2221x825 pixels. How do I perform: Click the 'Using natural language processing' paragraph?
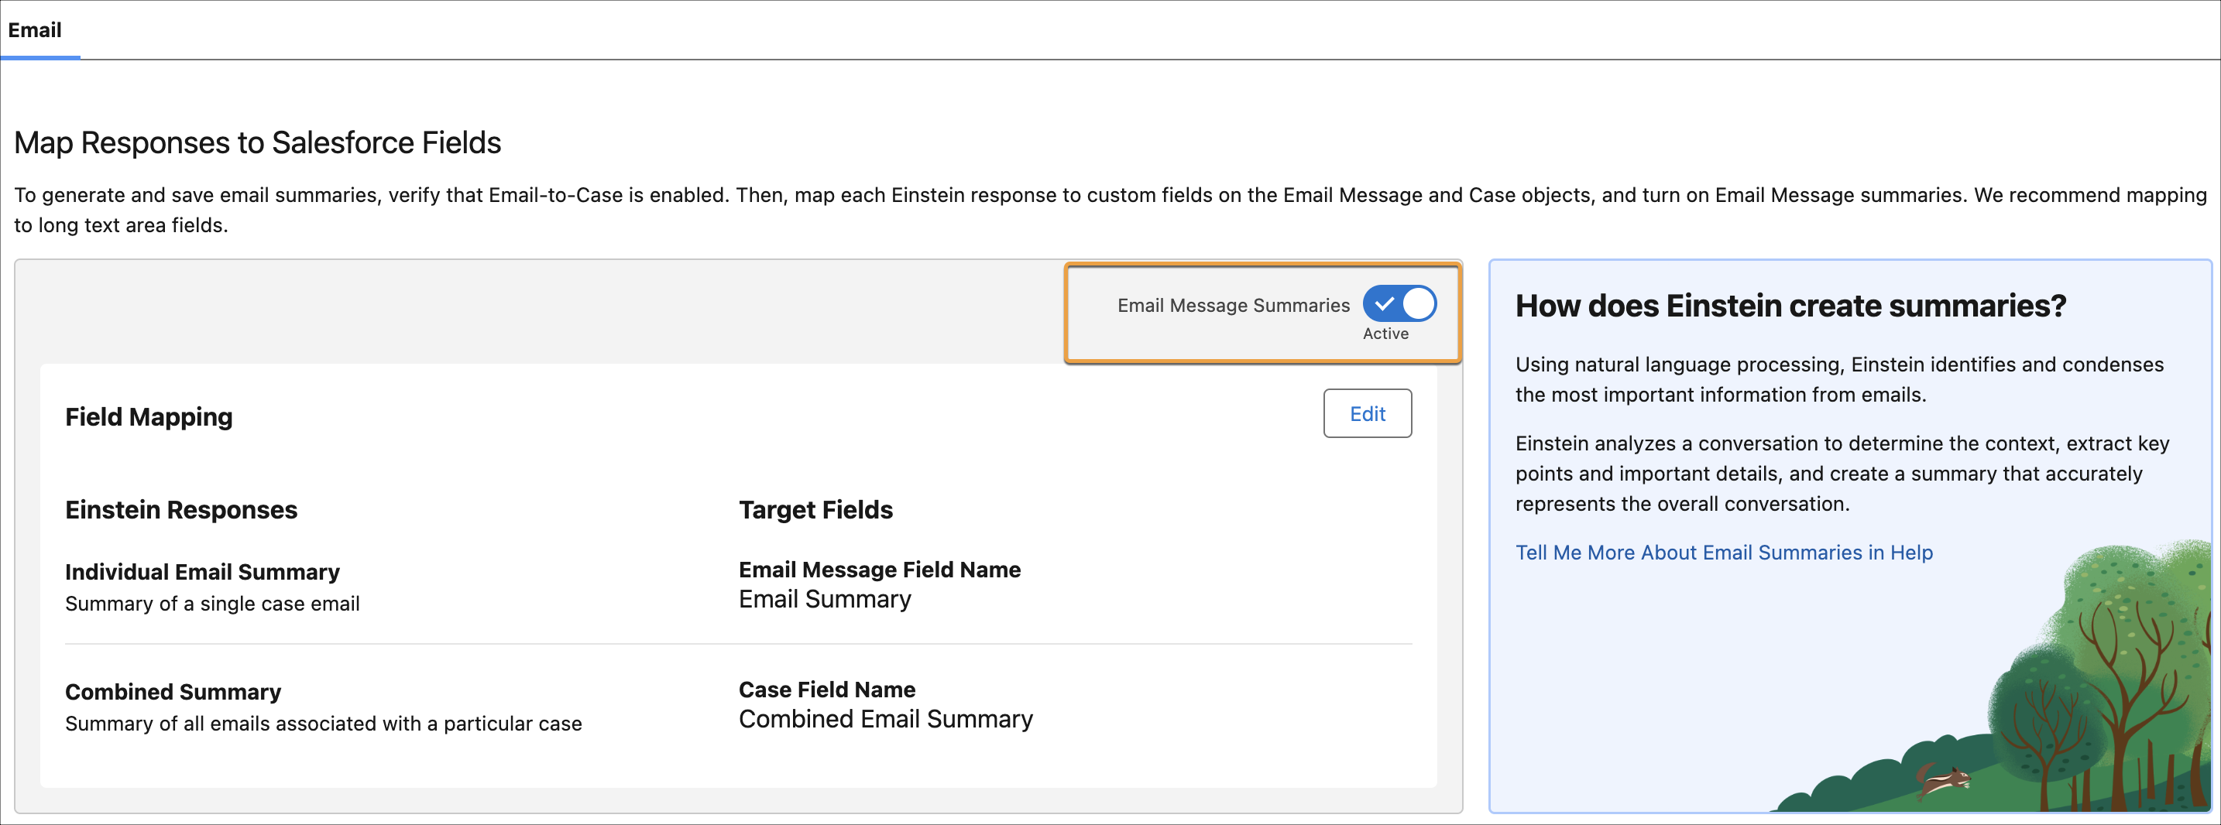1839,379
